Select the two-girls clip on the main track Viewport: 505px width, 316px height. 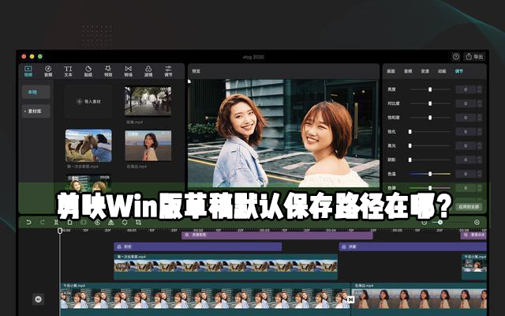point(205,299)
